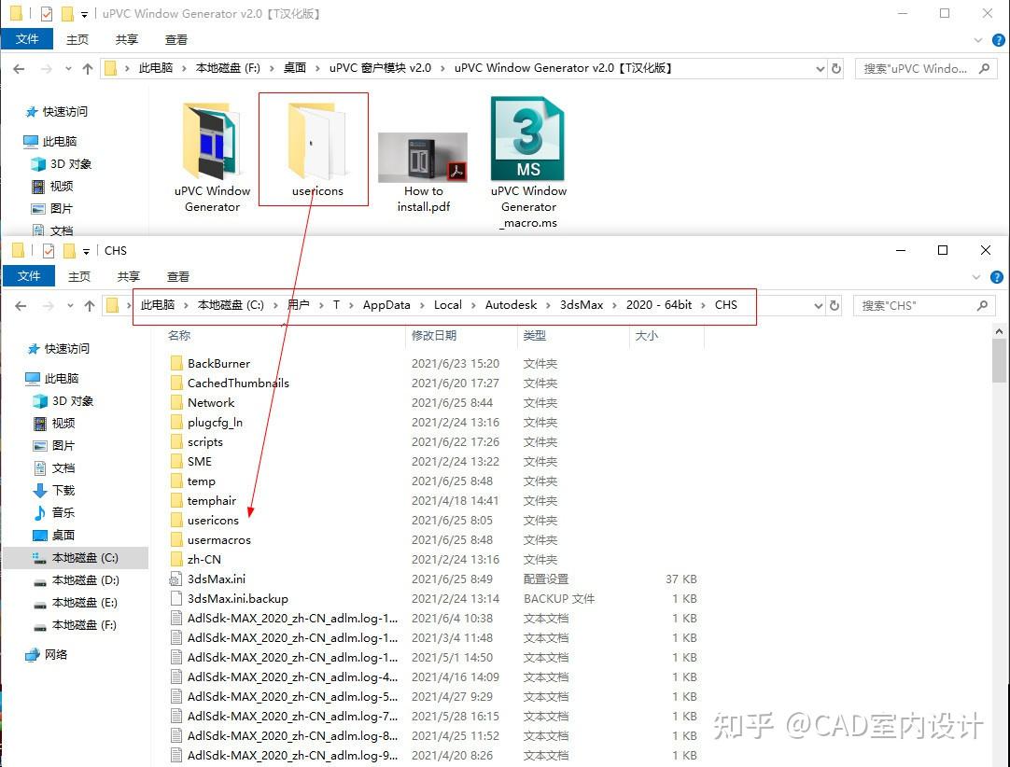The image size is (1010, 767).
Task: Click the refresh icon beside the CHS address bar
Action: (x=834, y=305)
